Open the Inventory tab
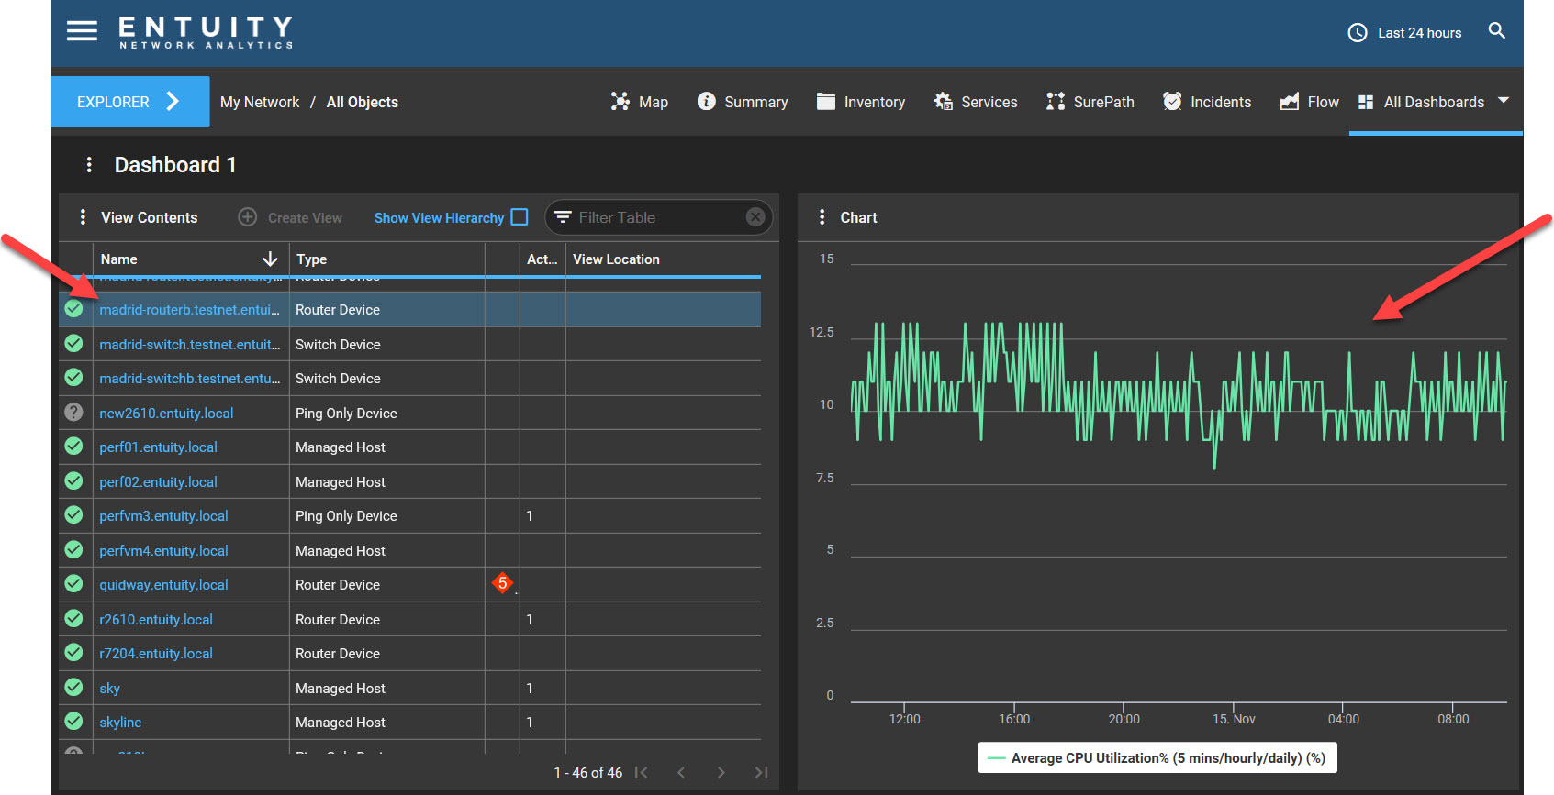Viewport: 1554px width, 795px height. point(861,102)
